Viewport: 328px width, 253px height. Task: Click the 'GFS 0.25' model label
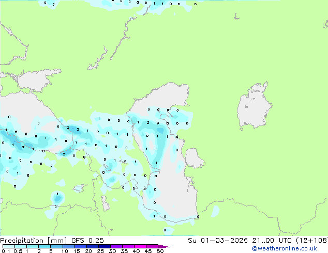tap(87, 240)
